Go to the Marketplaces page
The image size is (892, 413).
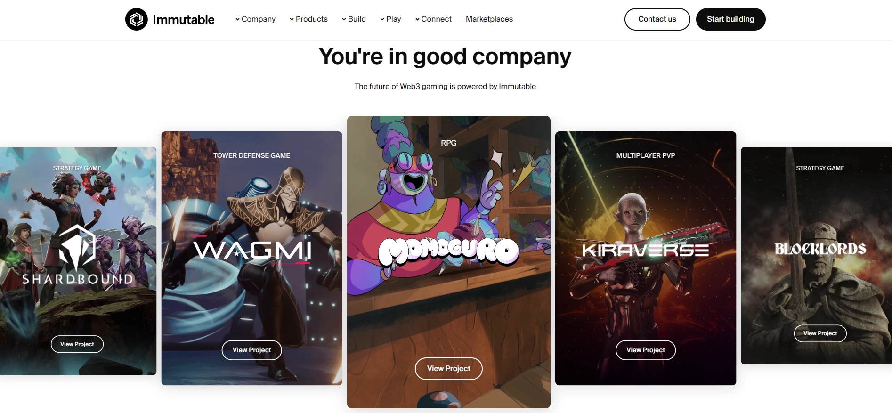pyautogui.click(x=489, y=19)
